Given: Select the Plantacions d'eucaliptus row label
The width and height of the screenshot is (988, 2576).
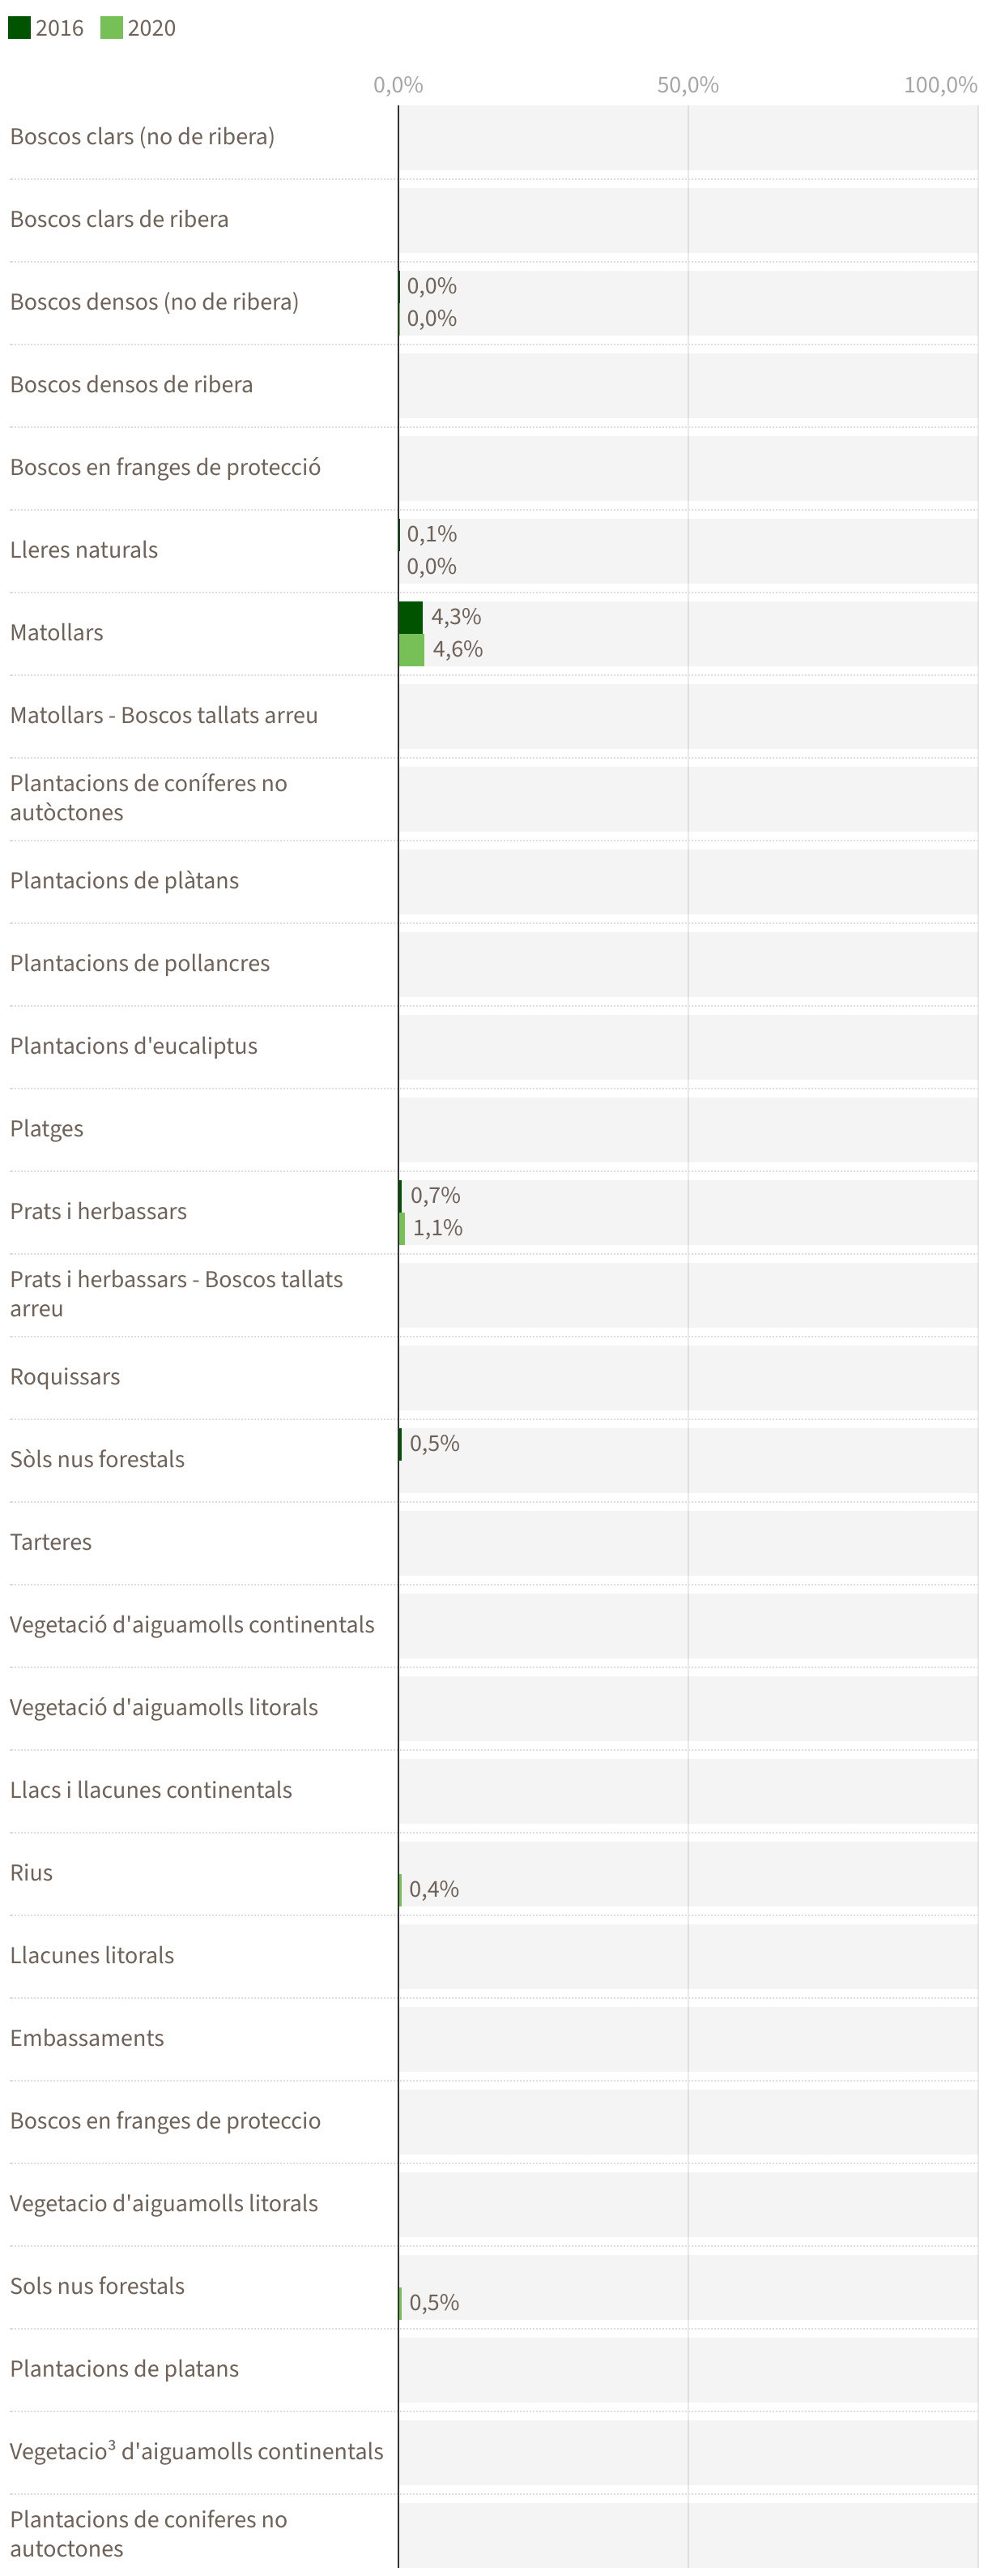Looking at the screenshot, I should [134, 1046].
